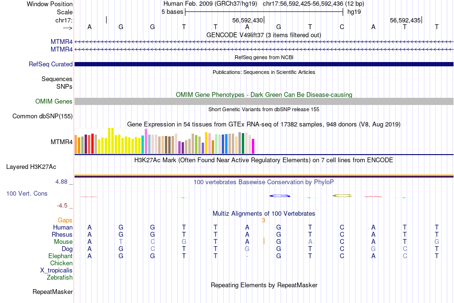Viewport: 454px width, 303px height.
Task: Click the gray OMIM Genes bar
Action: (x=264, y=101)
